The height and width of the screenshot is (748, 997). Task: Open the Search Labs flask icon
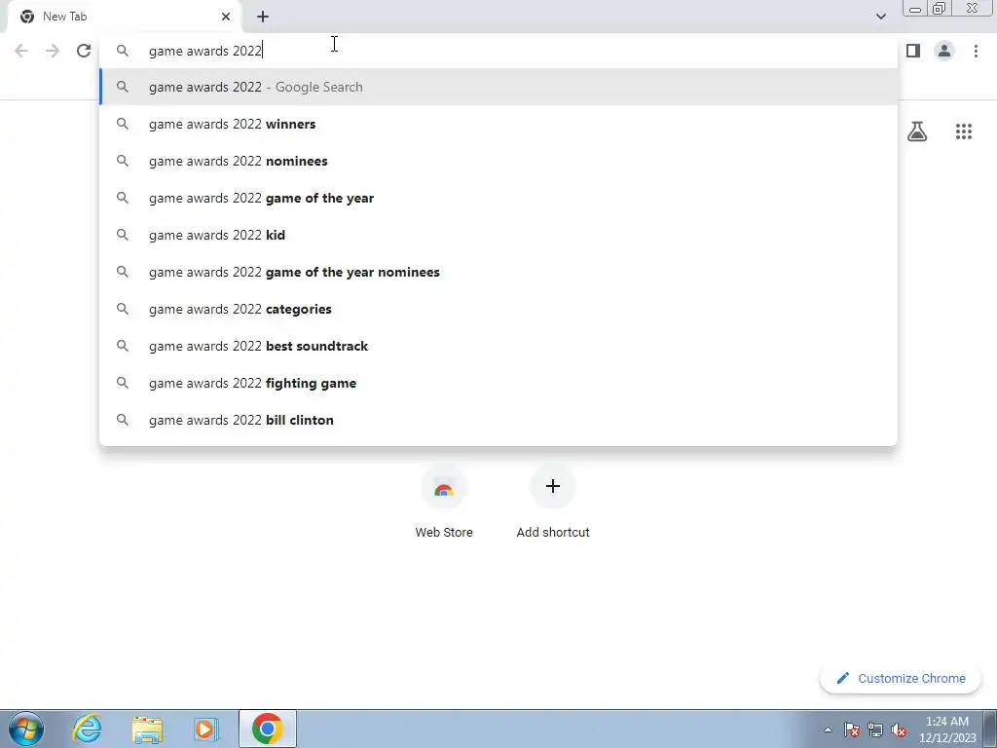coord(917,131)
